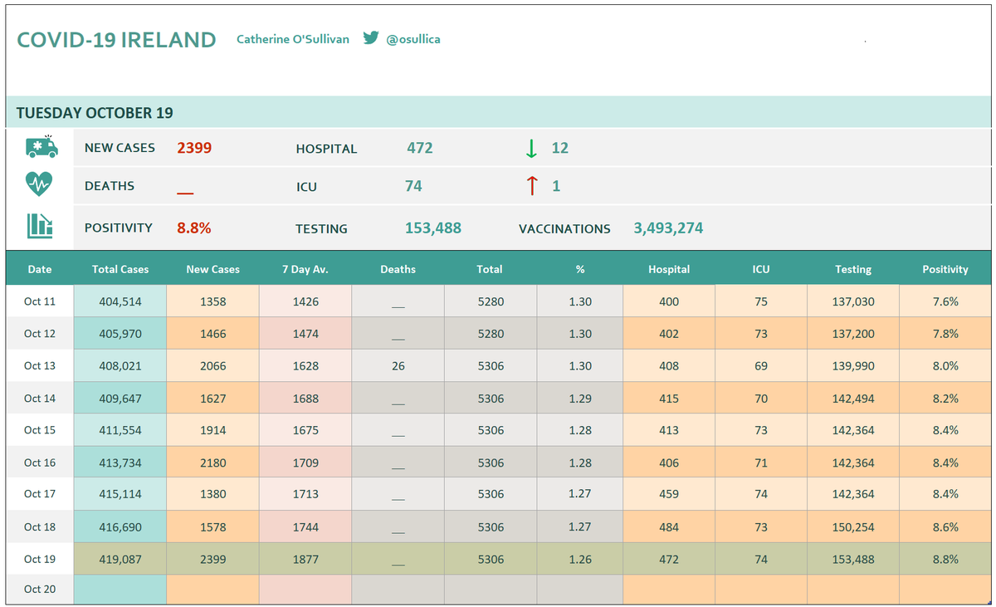Select the Total Cases column header

coord(120,269)
